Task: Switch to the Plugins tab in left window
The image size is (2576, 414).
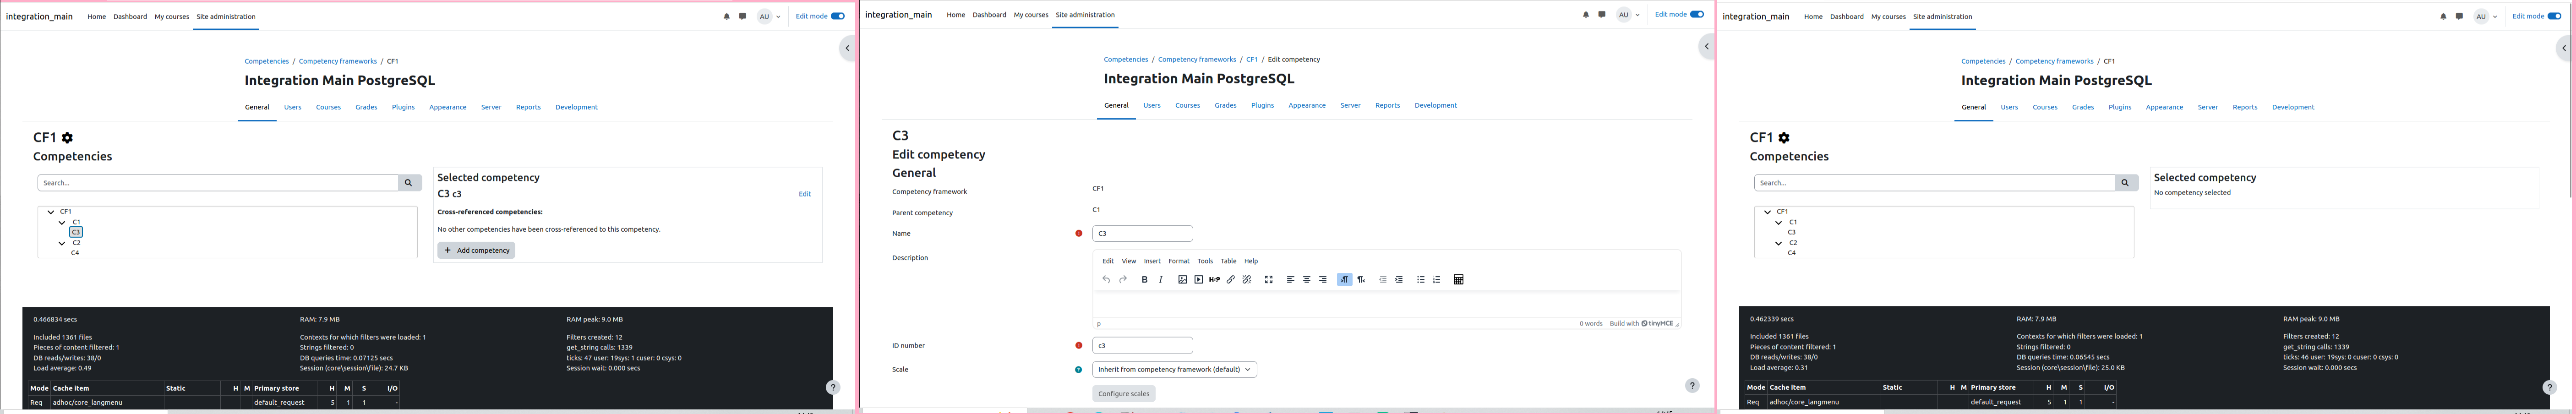Action: (403, 107)
